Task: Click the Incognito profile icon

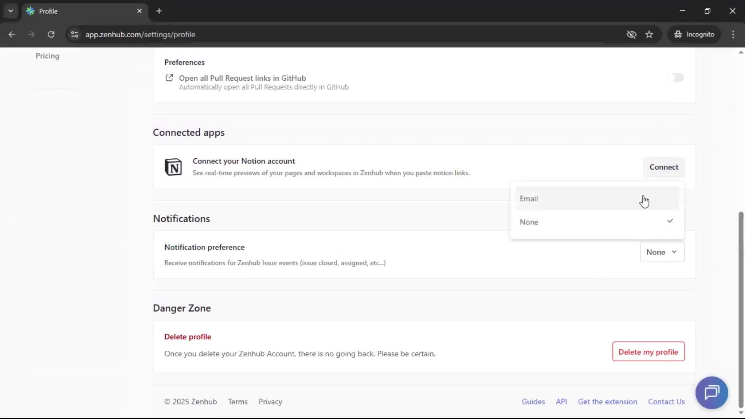Action: tap(677, 34)
